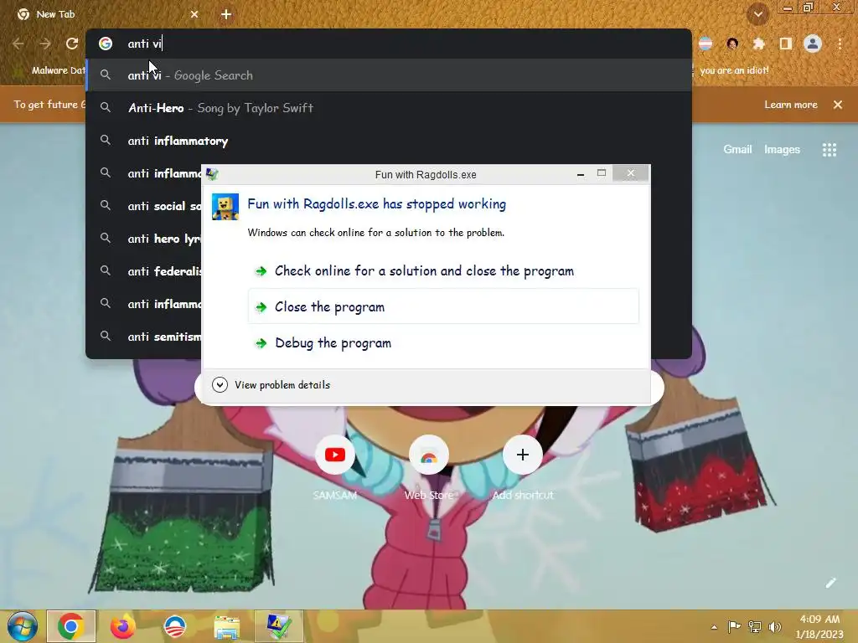Open the Images link
The image size is (858, 643).
click(782, 149)
